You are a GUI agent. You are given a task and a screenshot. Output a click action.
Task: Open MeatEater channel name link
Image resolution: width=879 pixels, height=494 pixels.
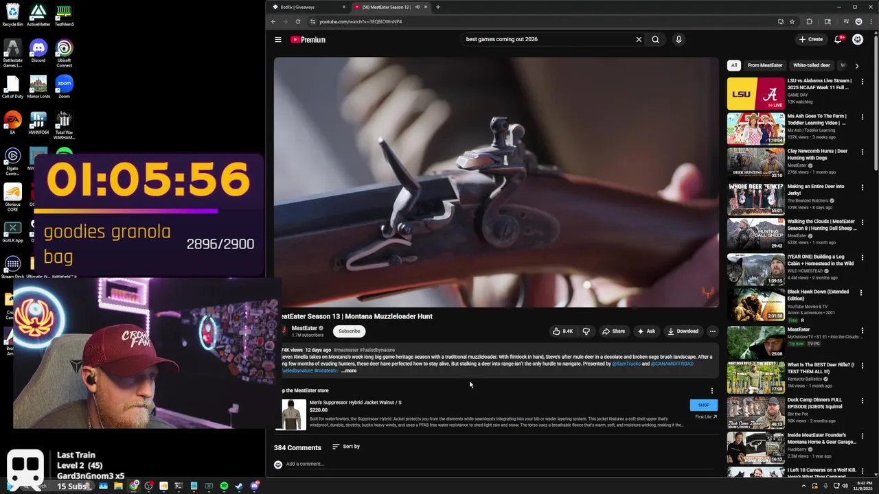pos(304,329)
